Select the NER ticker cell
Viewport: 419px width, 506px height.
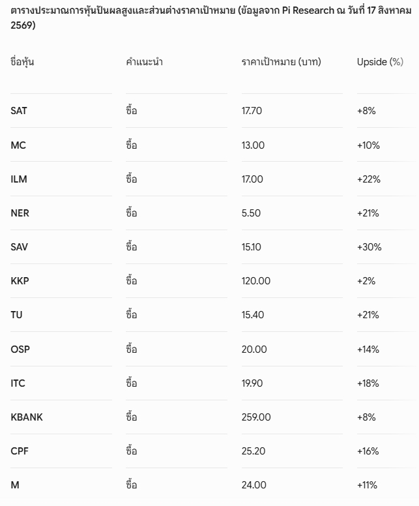(x=20, y=213)
